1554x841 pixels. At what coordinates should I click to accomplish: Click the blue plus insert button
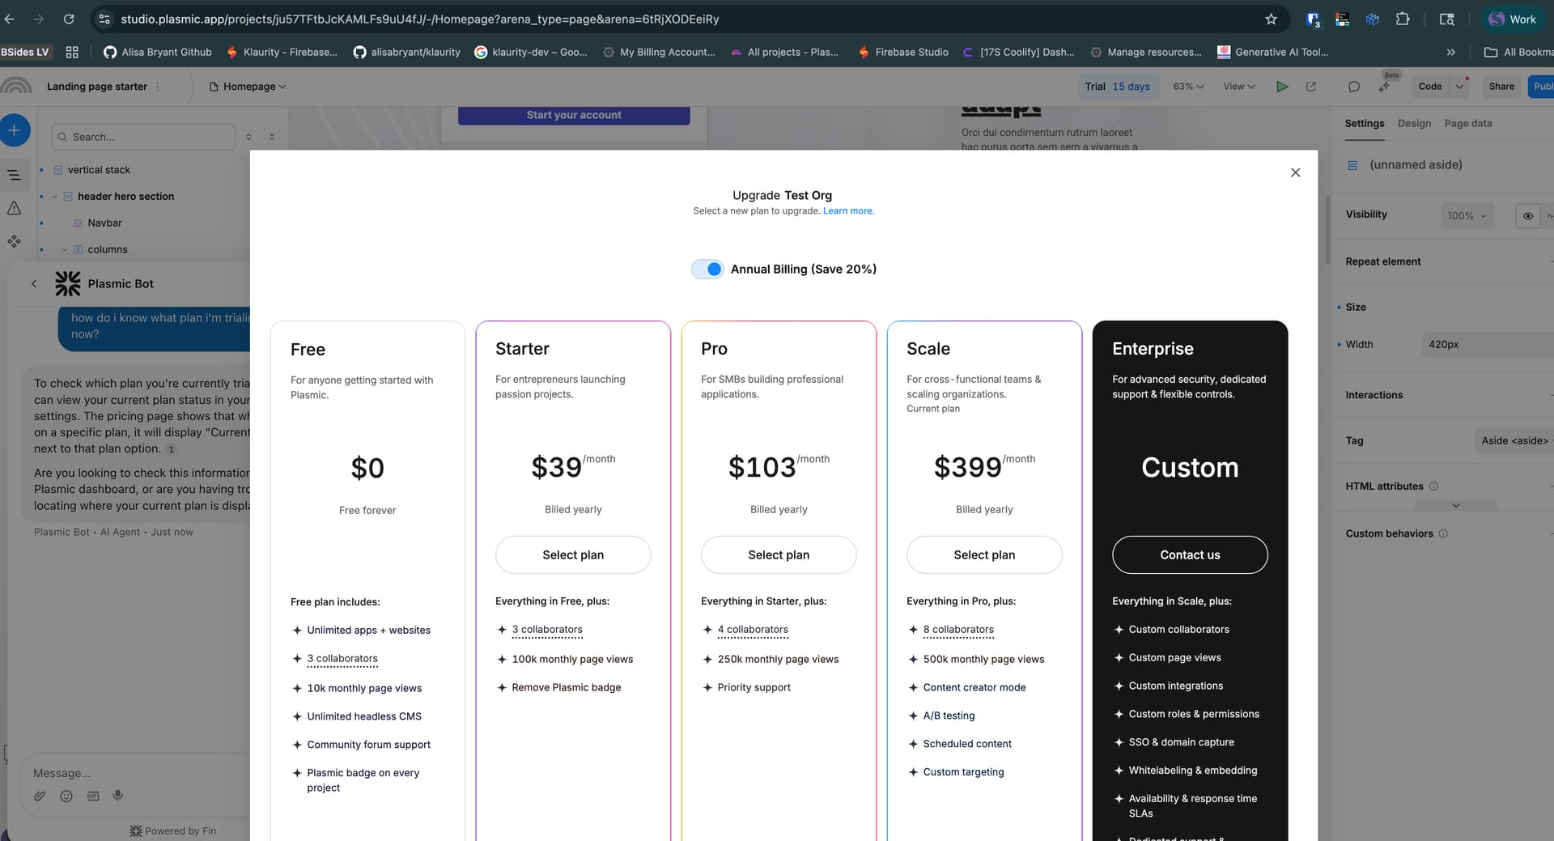point(15,130)
